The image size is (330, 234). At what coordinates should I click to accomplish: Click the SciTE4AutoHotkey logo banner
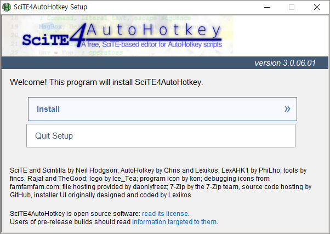pos(117,36)
